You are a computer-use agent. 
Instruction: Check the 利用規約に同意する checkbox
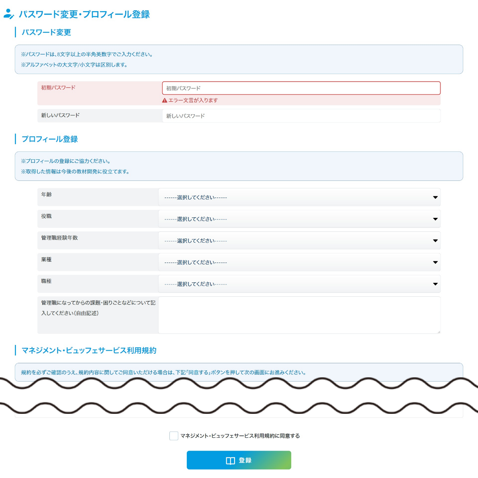pos(174,436)
